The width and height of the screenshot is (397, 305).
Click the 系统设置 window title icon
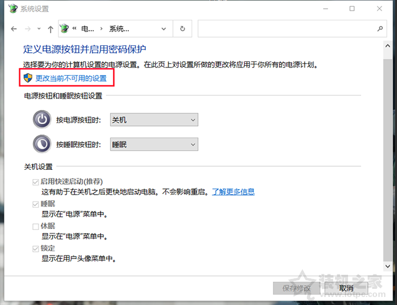coord(12,9)
